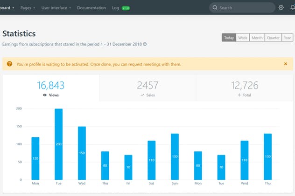The image size is (295, 196).
Task: Open the User interface dropdown
Action: coord(56,8)
